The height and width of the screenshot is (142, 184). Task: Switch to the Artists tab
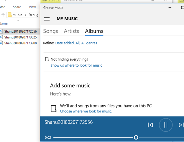pos(71,31)
